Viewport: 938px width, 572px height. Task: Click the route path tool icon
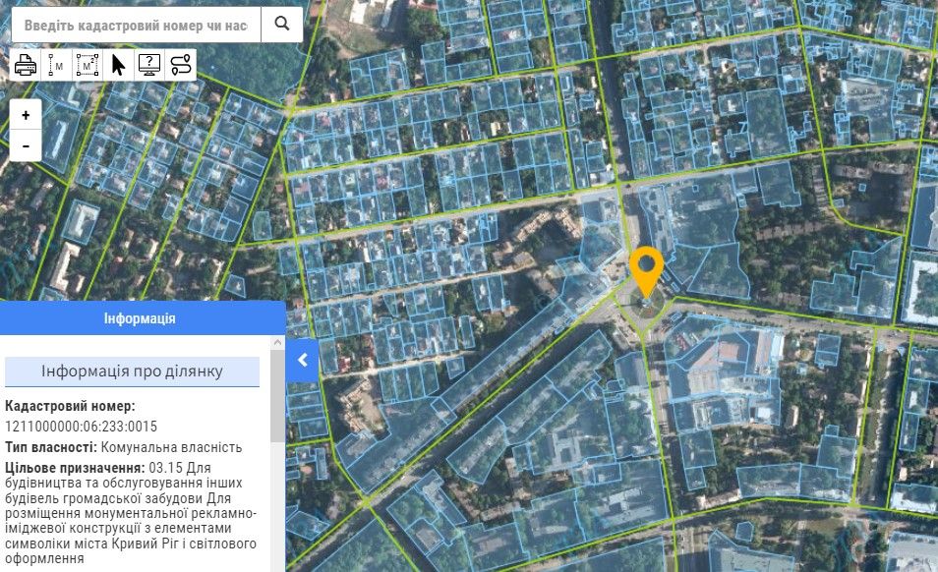181,65
